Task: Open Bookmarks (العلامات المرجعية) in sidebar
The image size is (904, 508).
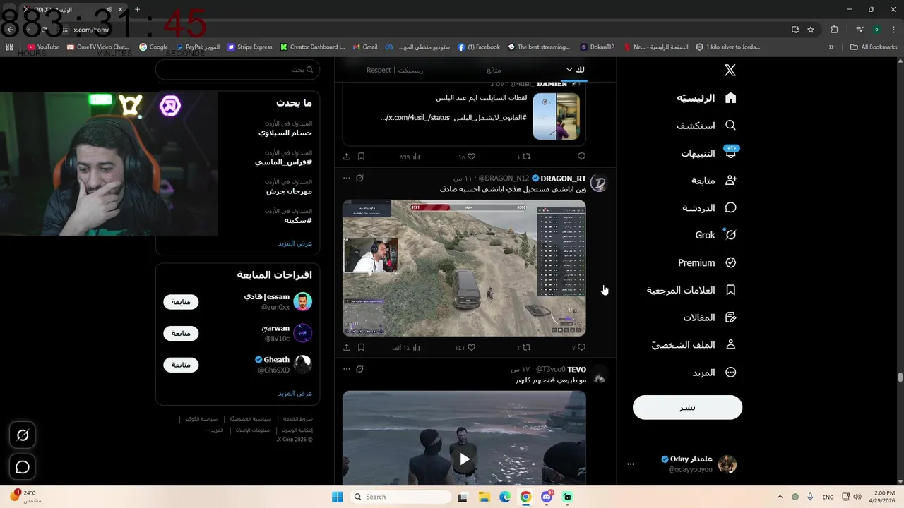Action: coord(691,290)
